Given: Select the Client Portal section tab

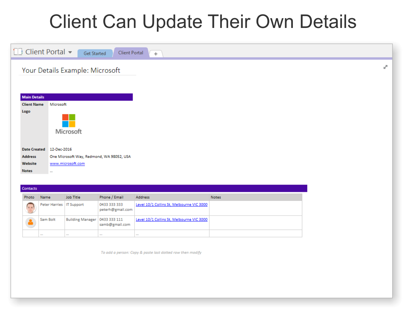Looking at the screenshot, I should pos(131,53).
